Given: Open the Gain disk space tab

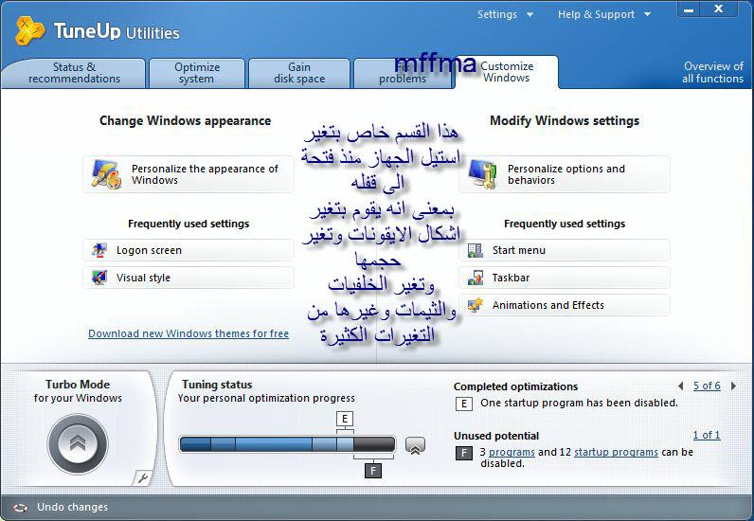Looking at the screenshot, I should click(x=299, y=73).
